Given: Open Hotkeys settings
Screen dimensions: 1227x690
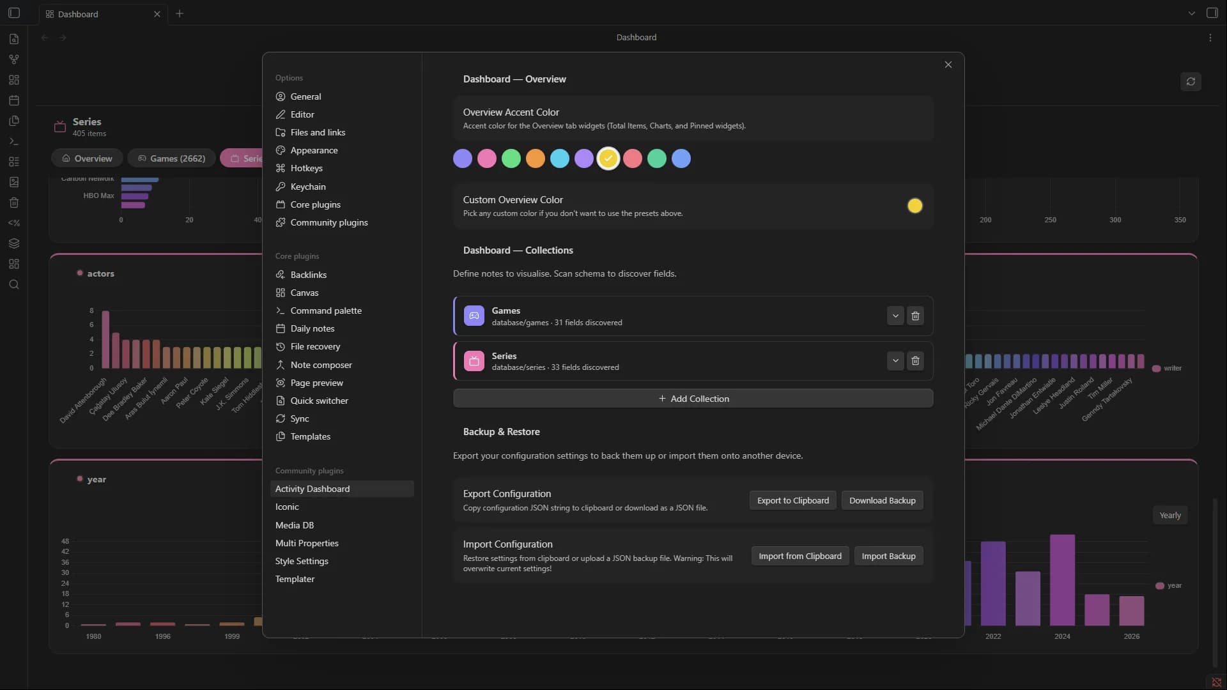Looking at the screenshot, I should point(342,168).
